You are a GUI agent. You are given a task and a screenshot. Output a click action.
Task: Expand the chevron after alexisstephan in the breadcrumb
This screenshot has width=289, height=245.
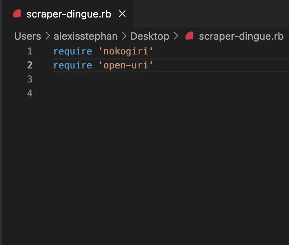tap(124, 36)
